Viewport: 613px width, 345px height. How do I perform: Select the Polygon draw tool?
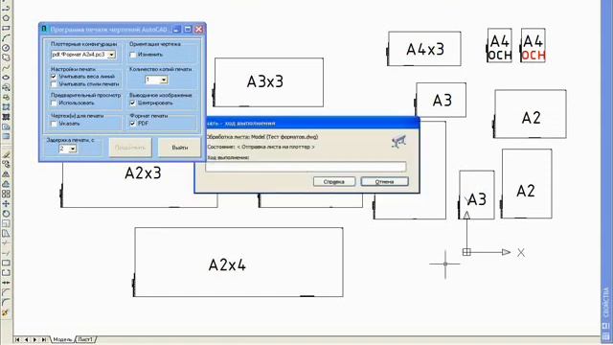(6, 18)
